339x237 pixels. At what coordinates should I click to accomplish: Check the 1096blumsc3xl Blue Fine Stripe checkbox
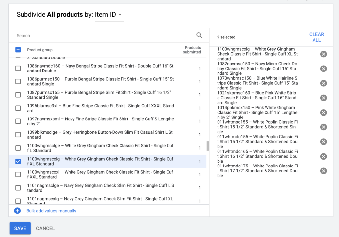pyautogui.click(x=18, y=108)
